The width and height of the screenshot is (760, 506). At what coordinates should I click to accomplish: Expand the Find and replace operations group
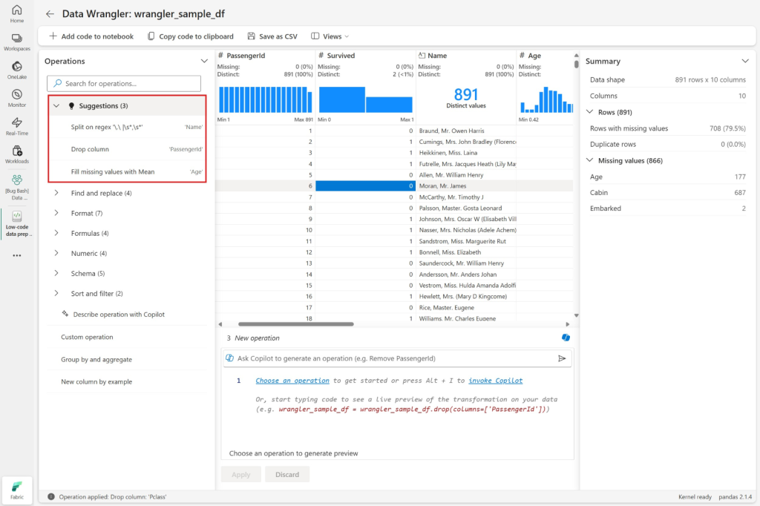tap(56, 193)
